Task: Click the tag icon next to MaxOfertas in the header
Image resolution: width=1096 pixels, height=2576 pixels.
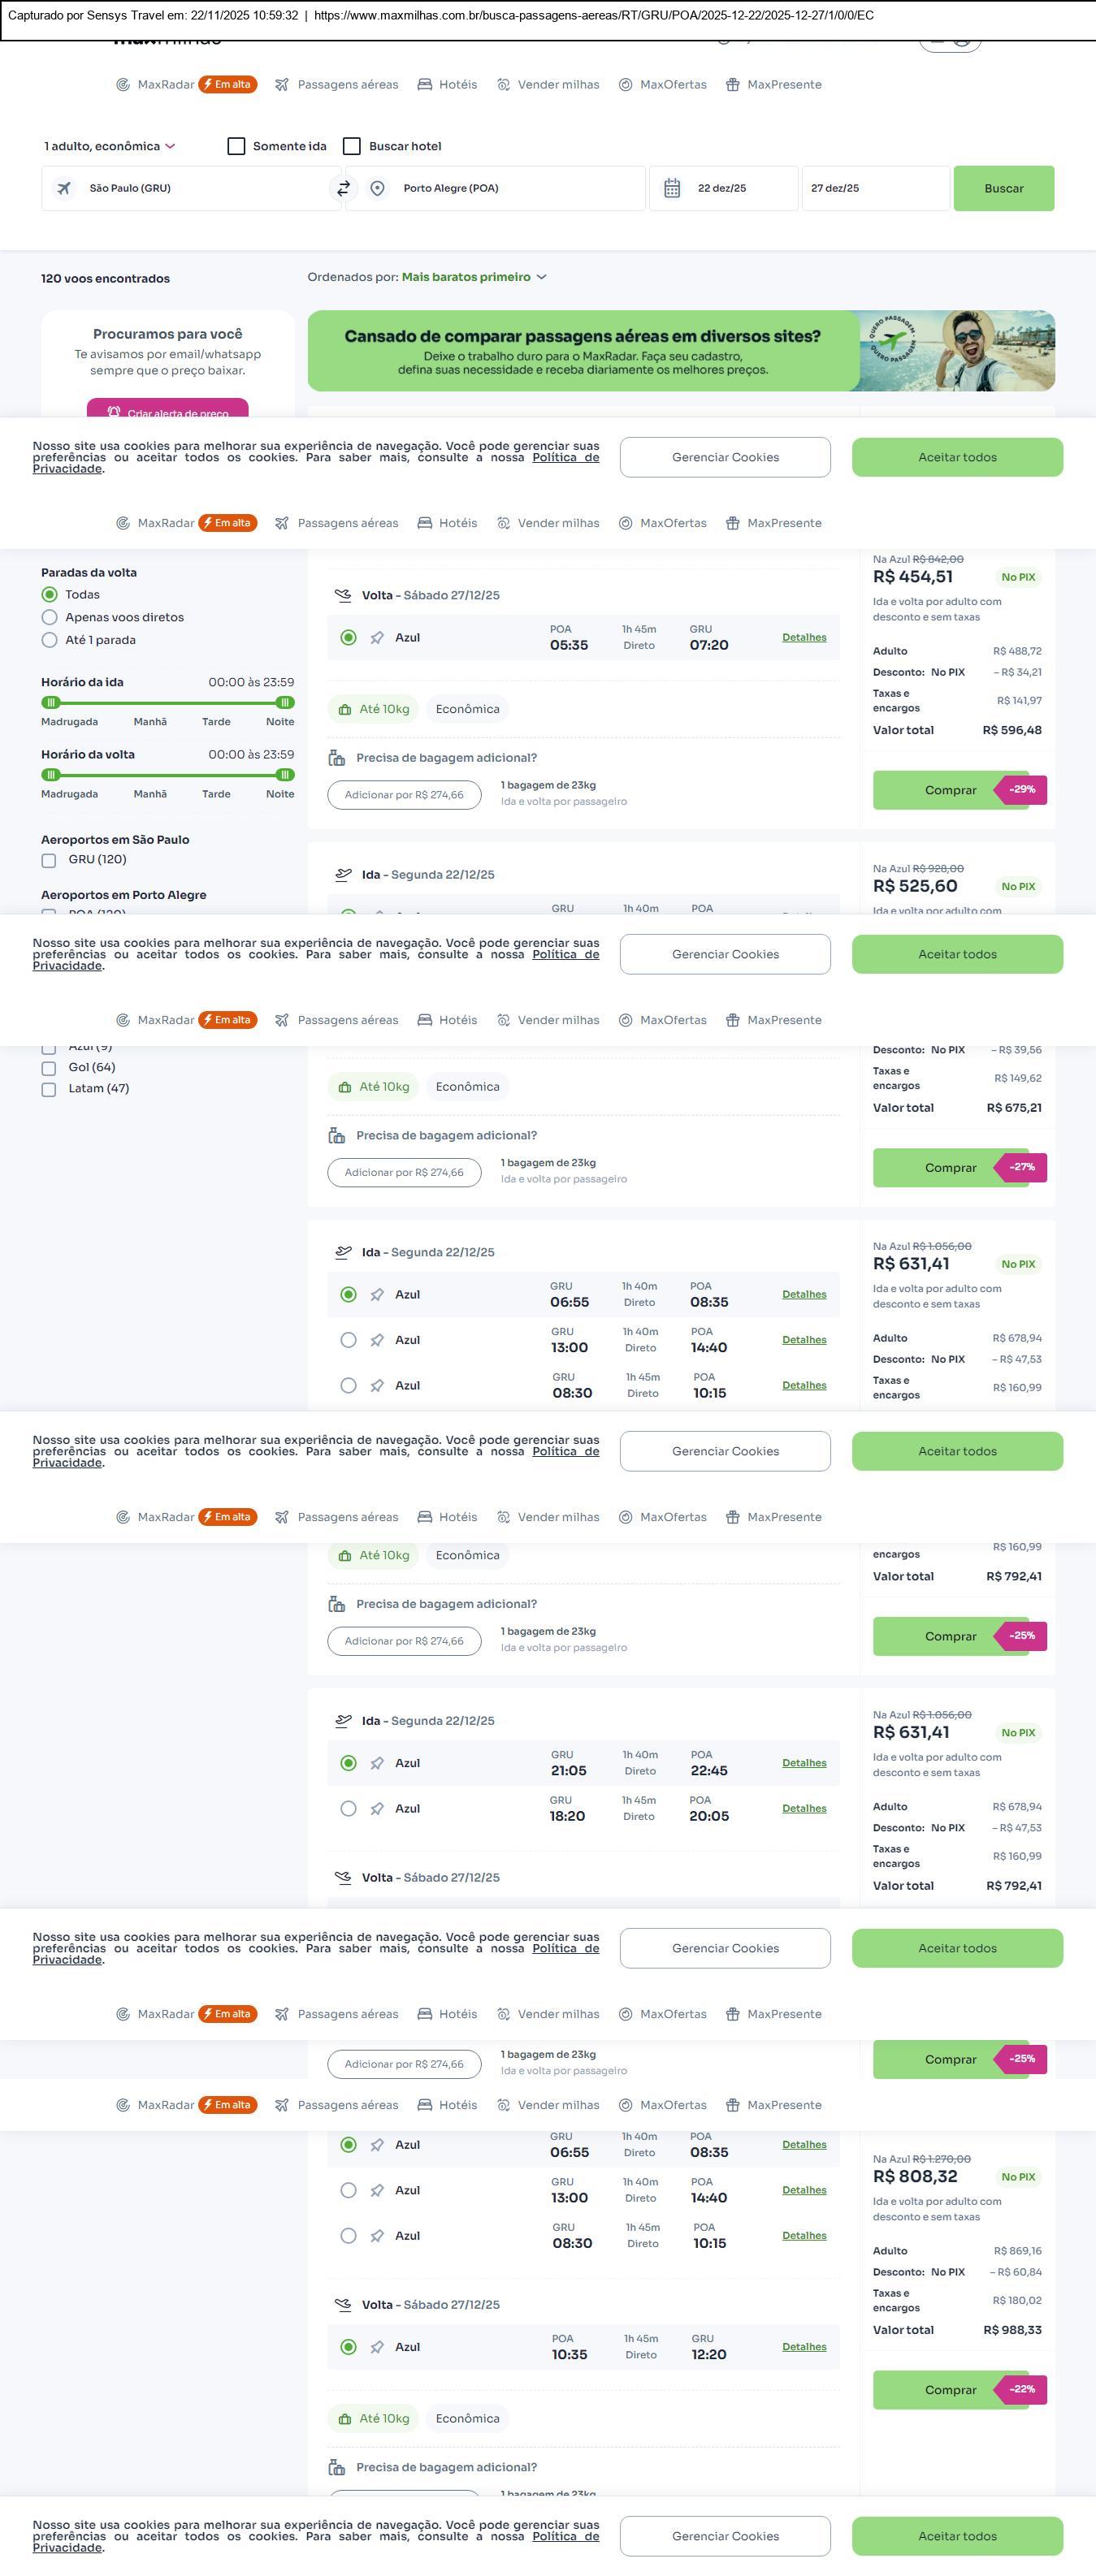Action: coord(625,85)
